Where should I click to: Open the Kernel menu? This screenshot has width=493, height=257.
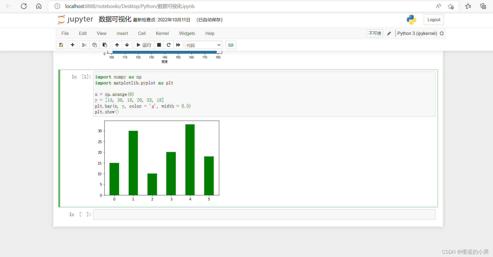pos(162,33)
